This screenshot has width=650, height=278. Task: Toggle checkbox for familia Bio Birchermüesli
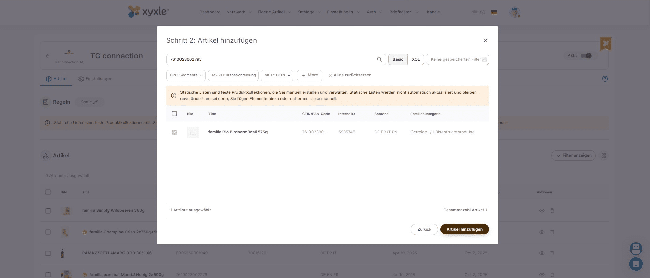[174, 132]
